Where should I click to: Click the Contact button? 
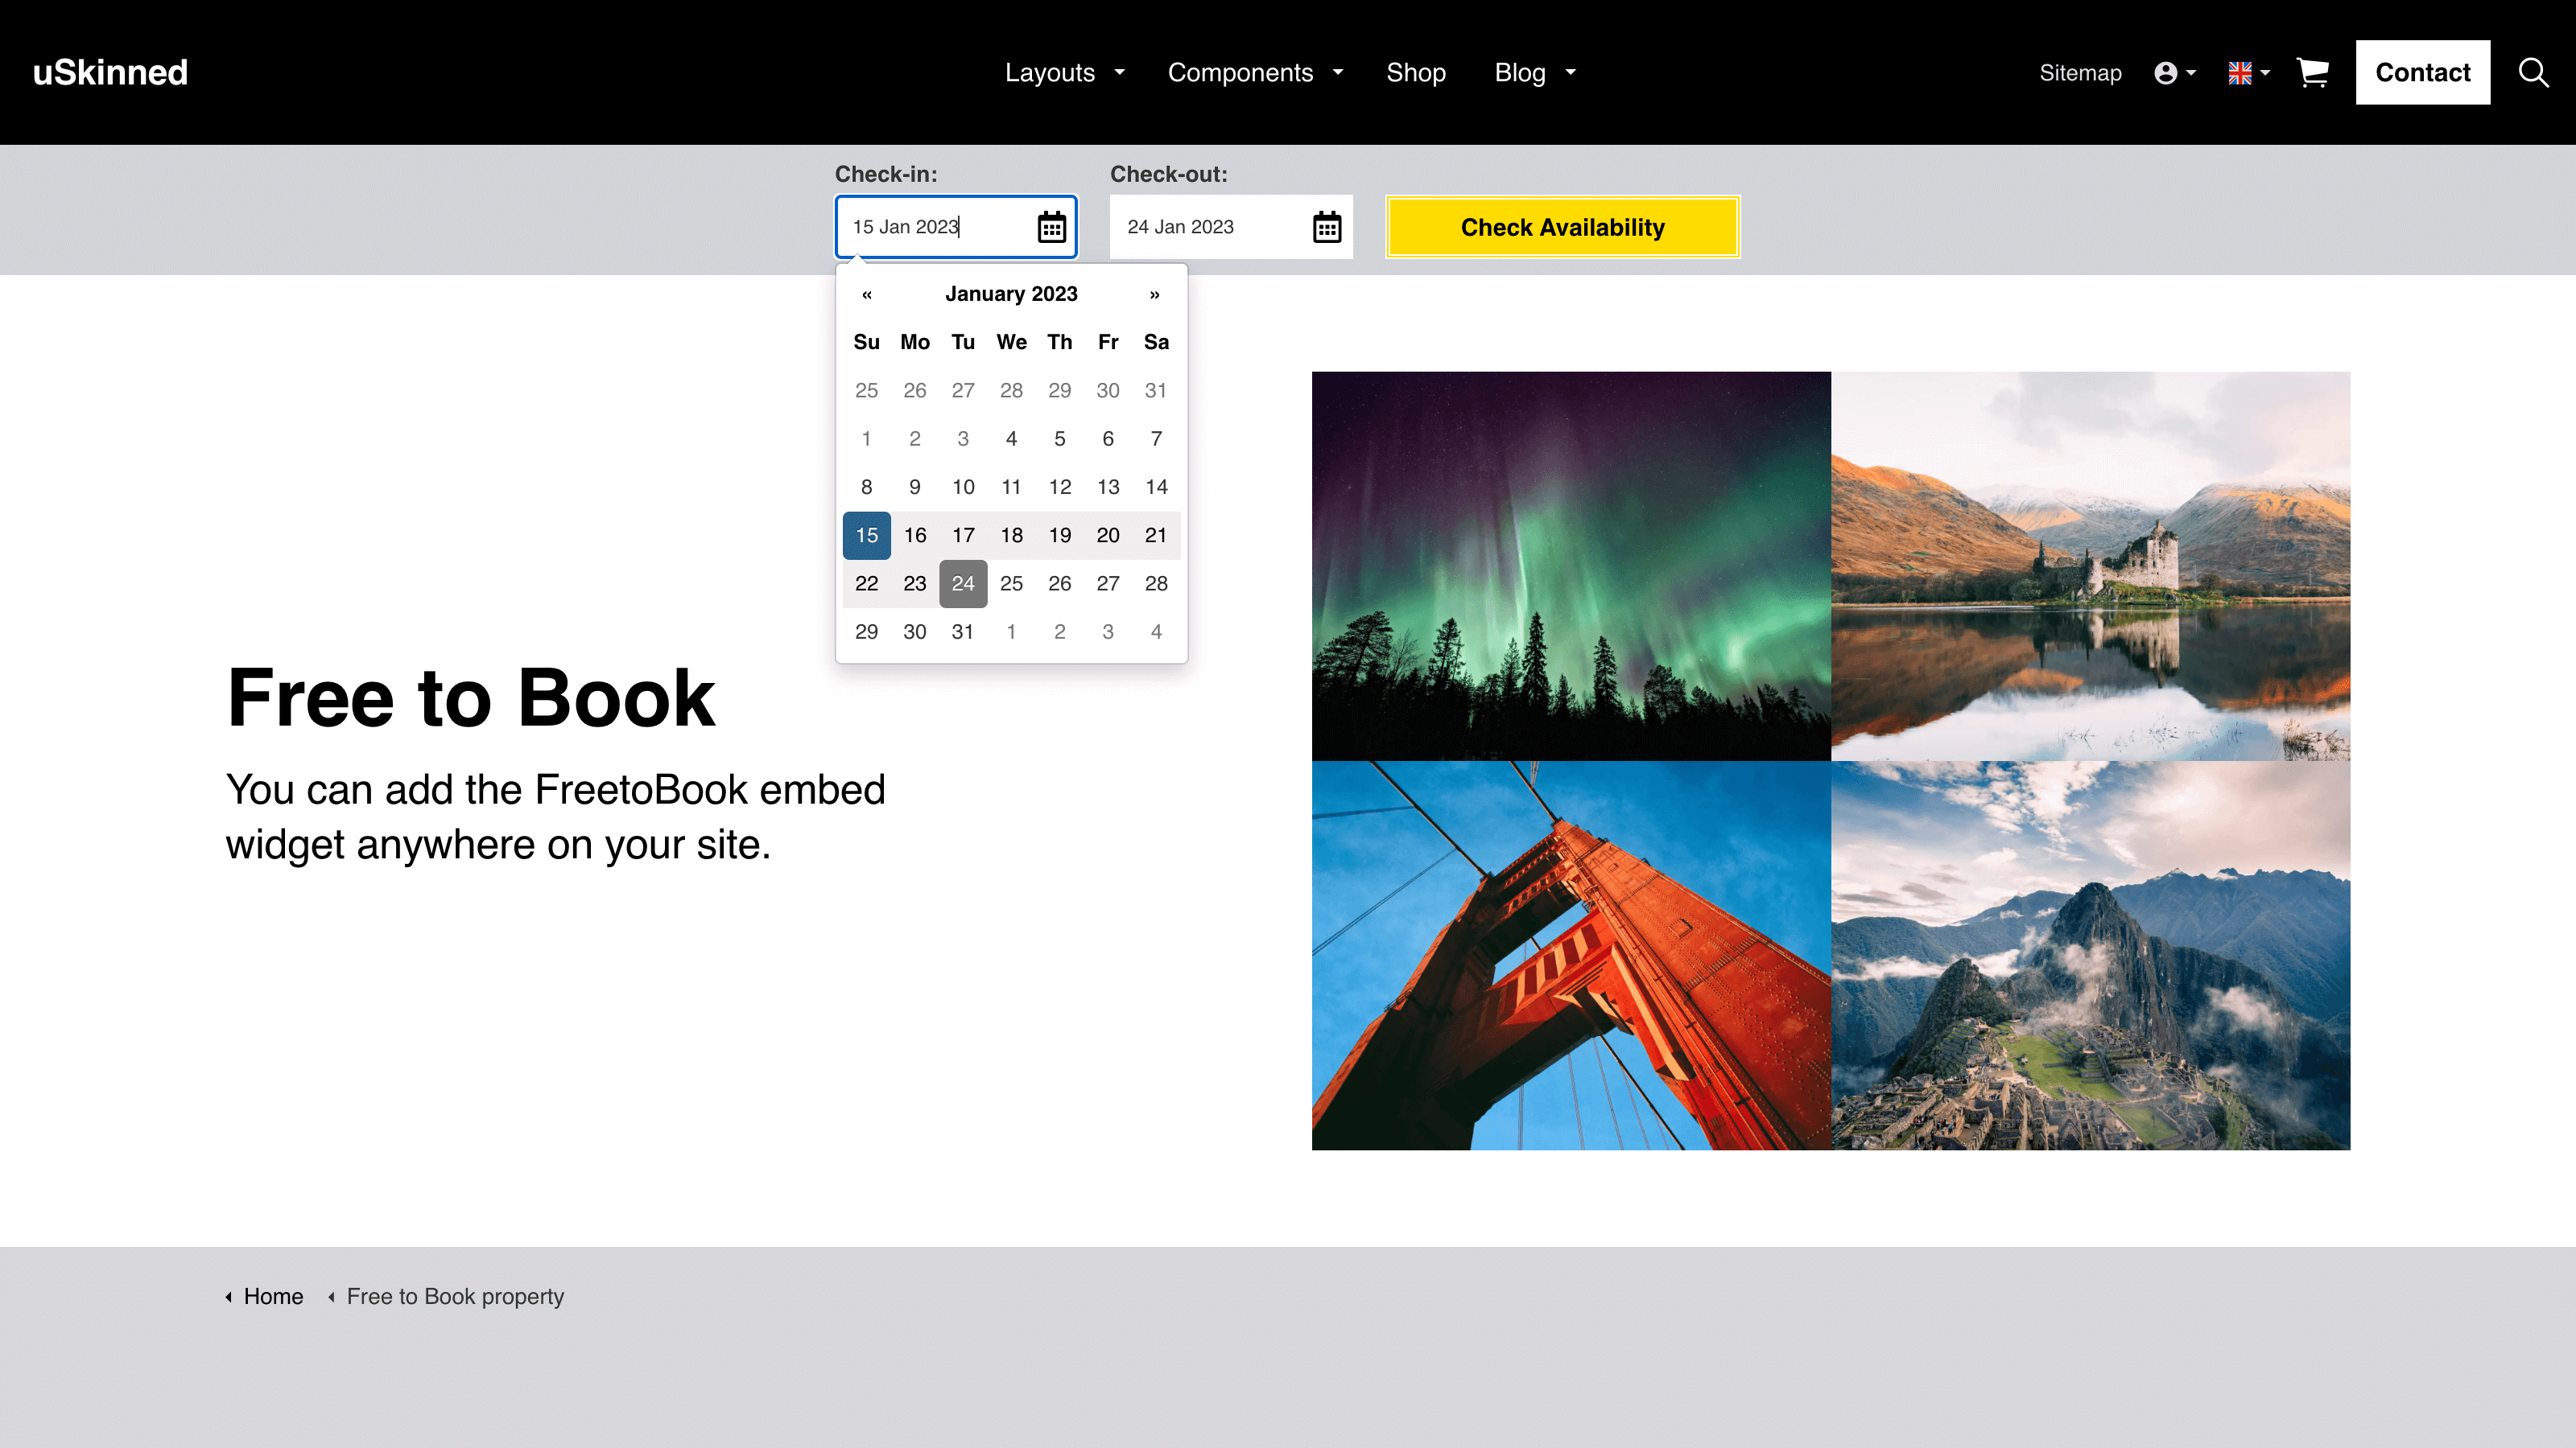pyautogui.click(x=2422, y=72)
